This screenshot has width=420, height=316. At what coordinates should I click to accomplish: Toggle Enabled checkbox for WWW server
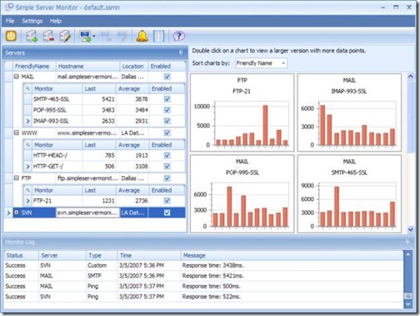click(167, 133)
